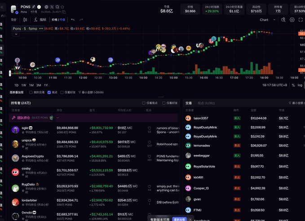Click the RoyalSolarVole trade row
Image resolution: width=305 pixels, height=221 pixels.
pos(245,167)
